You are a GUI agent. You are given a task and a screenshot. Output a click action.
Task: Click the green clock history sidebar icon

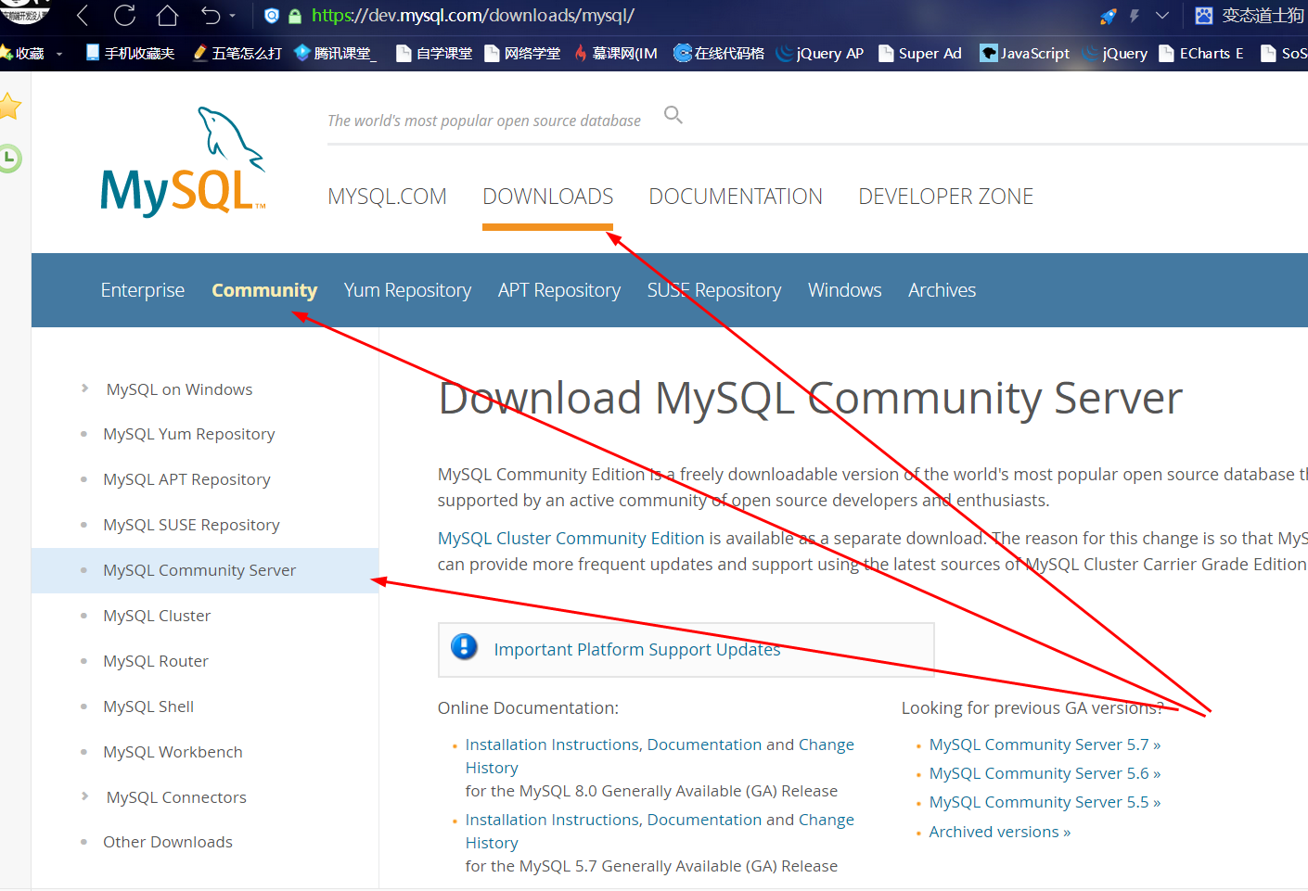[x=10, y=159]
